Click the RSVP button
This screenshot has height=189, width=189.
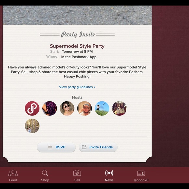pyautogui.click(x=56, y=147)
